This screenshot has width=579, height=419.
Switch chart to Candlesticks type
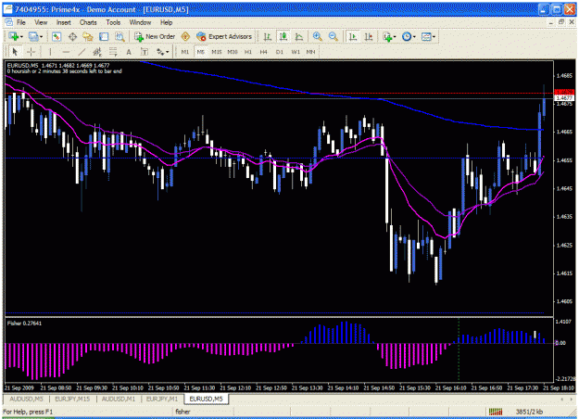(283, 36)
